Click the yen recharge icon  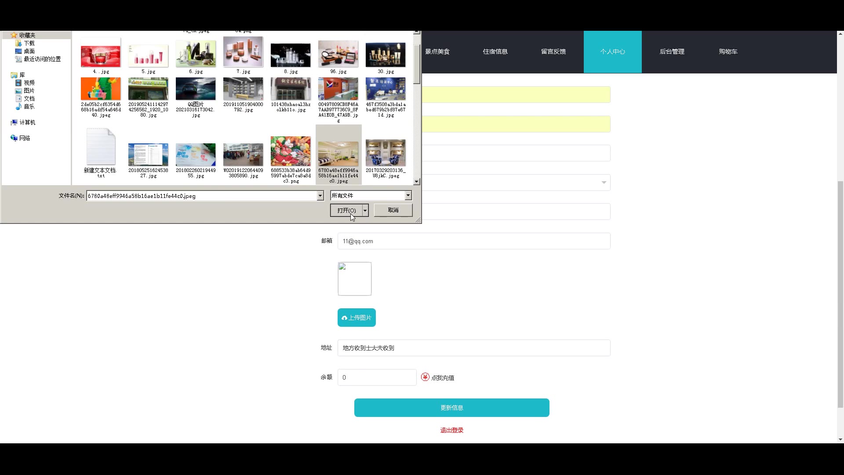[425, 377]
